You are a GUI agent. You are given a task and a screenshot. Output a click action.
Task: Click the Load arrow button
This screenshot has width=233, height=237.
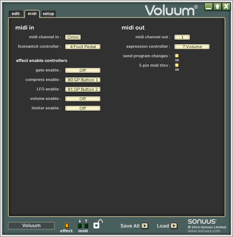pos(174,226)
